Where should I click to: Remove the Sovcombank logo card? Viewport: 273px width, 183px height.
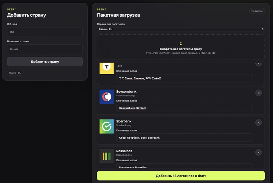coord(259,93)
